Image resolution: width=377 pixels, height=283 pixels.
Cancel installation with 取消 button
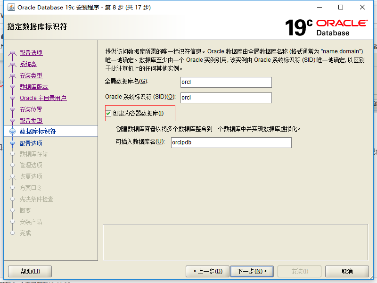pyautogui.click(x=347, y=272)
